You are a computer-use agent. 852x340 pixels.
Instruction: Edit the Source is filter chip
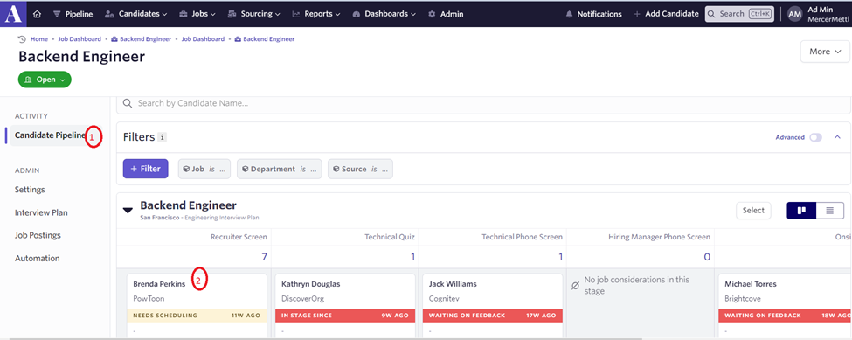pos(360,169)
